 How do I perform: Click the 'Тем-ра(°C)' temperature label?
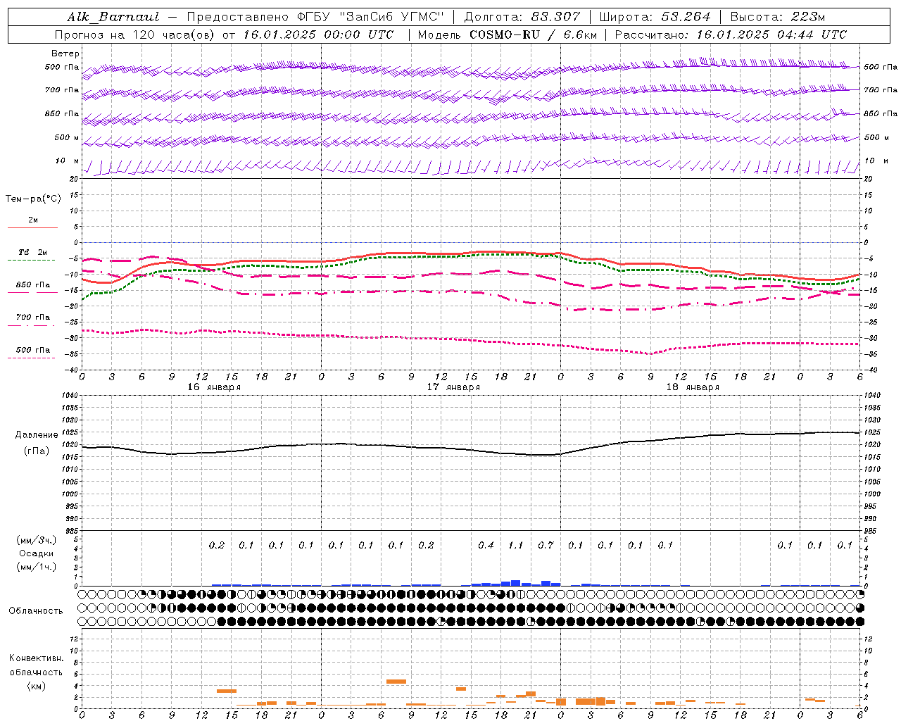(x=33, y=199)
